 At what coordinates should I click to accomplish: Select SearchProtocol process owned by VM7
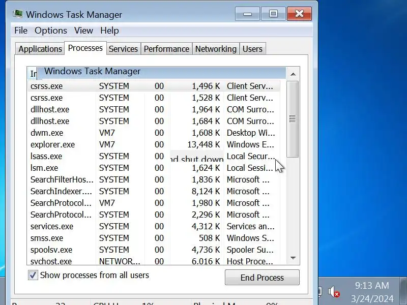(x=154, y=203)
